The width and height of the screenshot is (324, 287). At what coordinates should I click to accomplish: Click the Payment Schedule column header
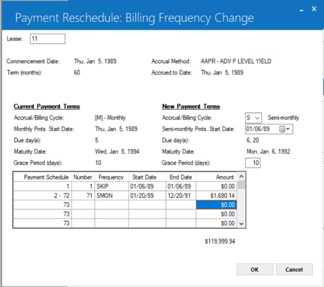click(42, 177)
